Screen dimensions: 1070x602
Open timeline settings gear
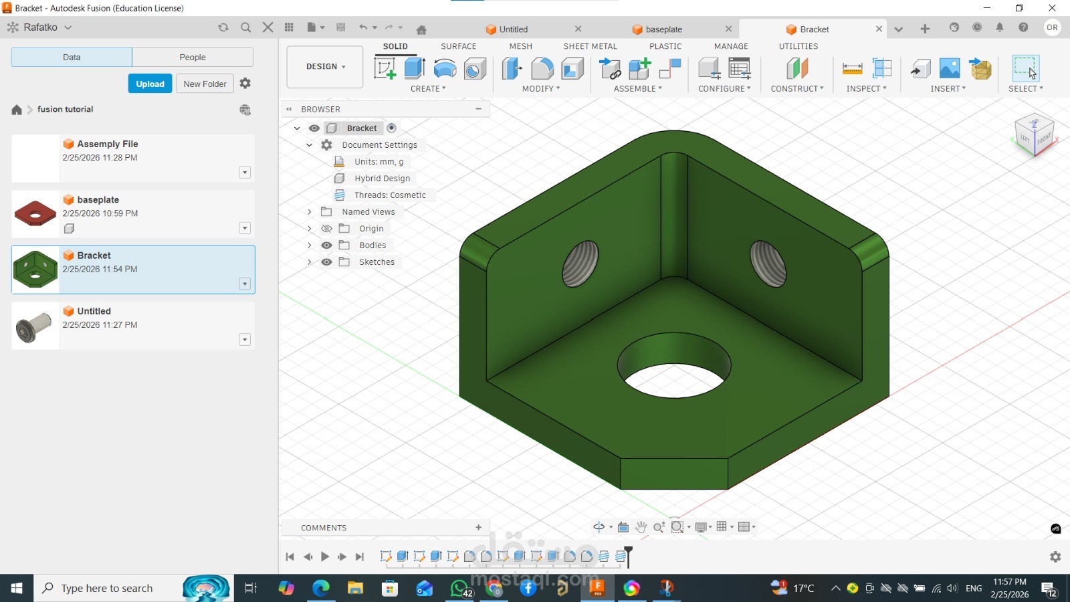click(1055, 557)
